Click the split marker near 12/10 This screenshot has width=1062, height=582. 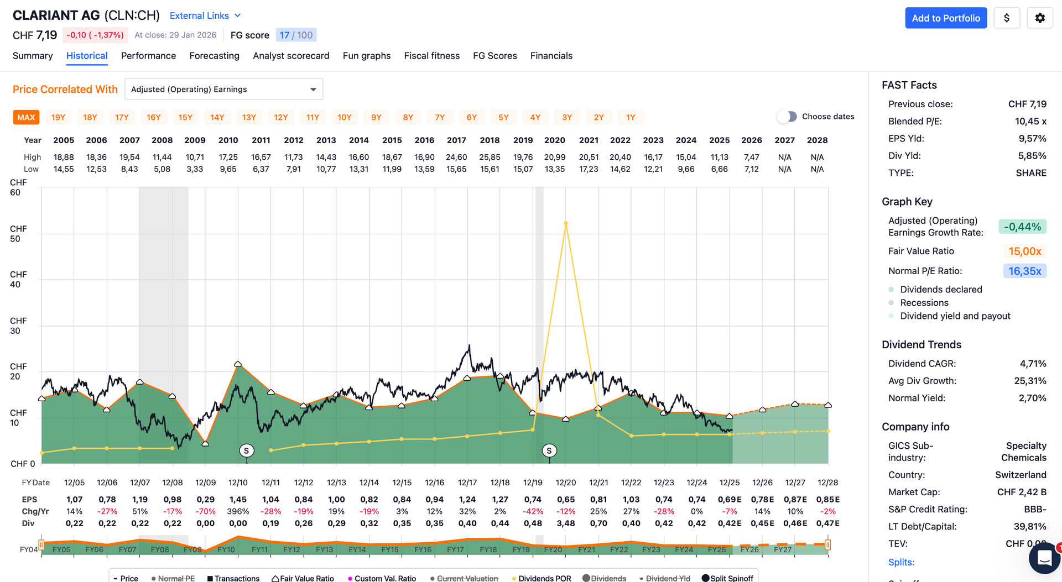pos(246,451)
